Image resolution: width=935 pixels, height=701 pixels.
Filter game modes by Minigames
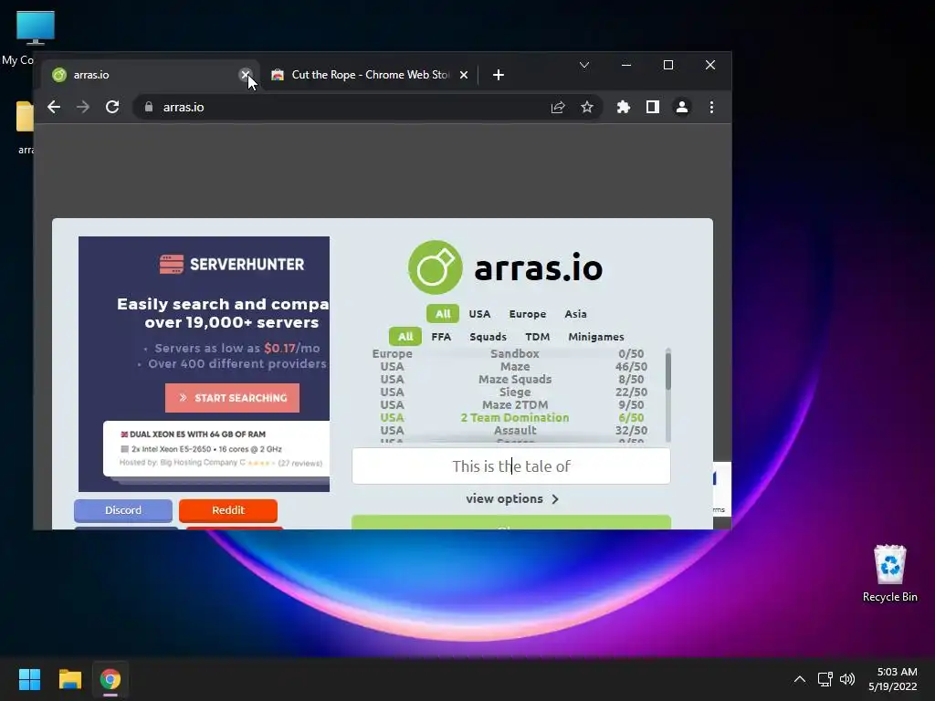595,336
